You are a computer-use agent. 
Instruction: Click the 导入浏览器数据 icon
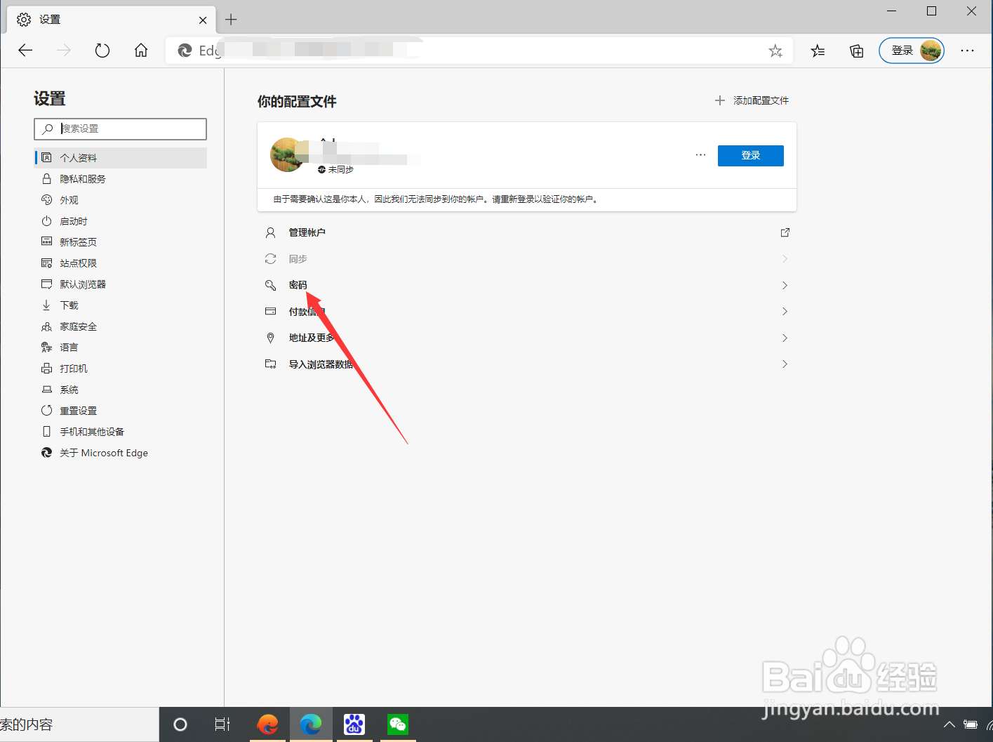click(270, 364)
